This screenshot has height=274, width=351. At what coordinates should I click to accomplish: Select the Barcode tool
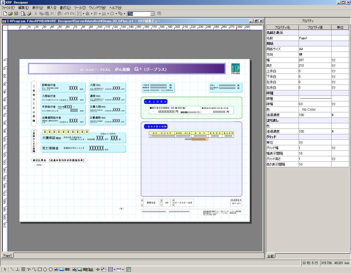pyautogui.click(x=67, y=269)
